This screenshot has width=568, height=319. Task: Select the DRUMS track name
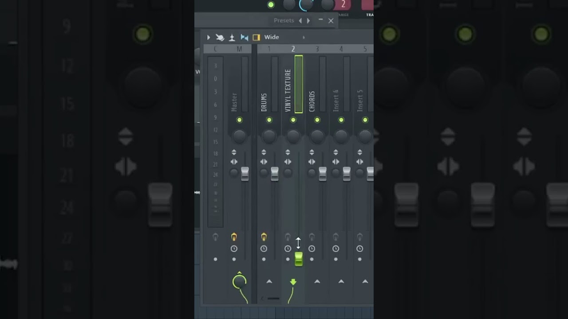(264, 102)
